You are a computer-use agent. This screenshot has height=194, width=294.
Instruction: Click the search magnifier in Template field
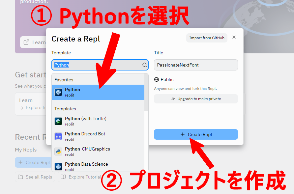tap(145, 65)
